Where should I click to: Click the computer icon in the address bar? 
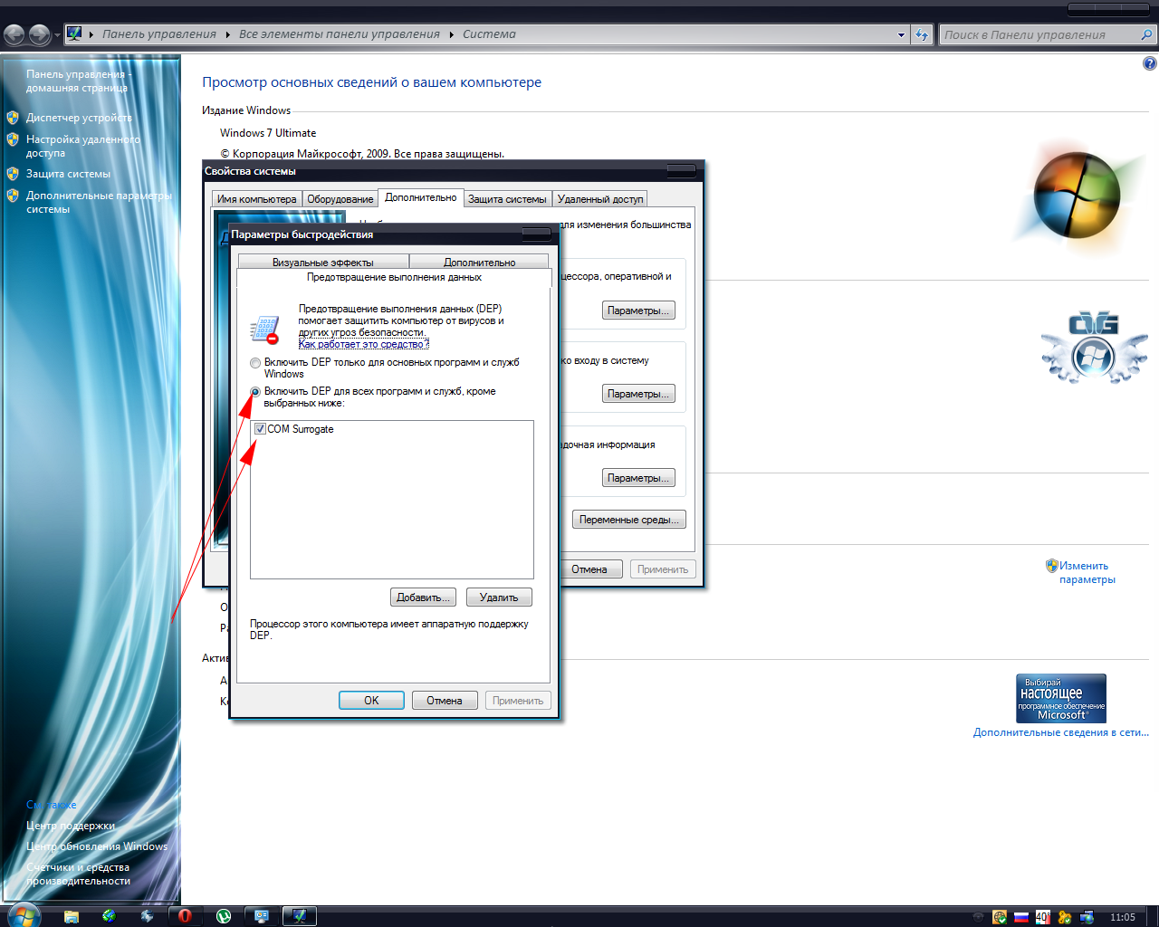pyautogui.click(x=75, y=33)
